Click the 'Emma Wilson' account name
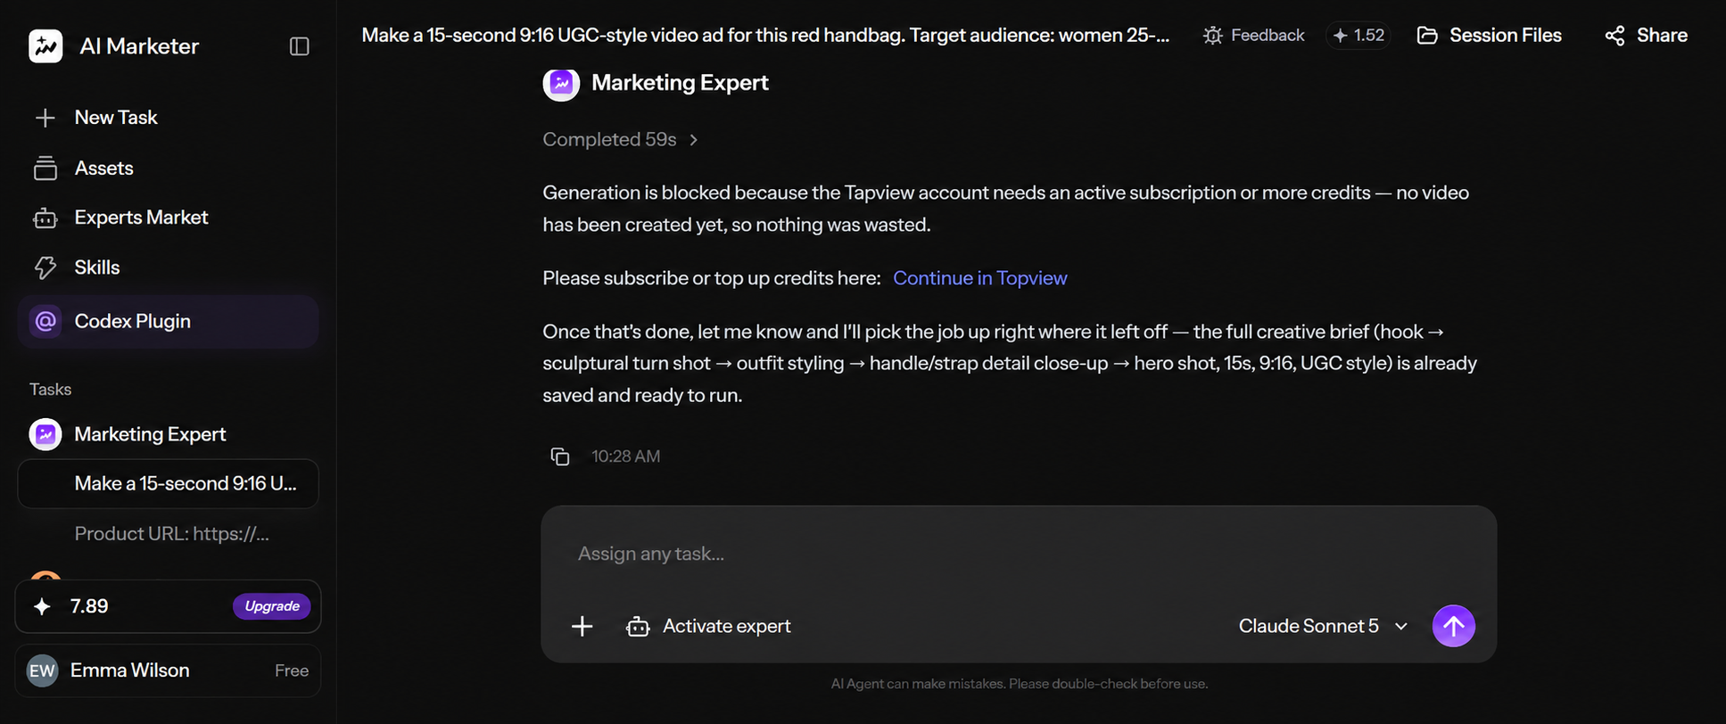 tap(130, 671)
